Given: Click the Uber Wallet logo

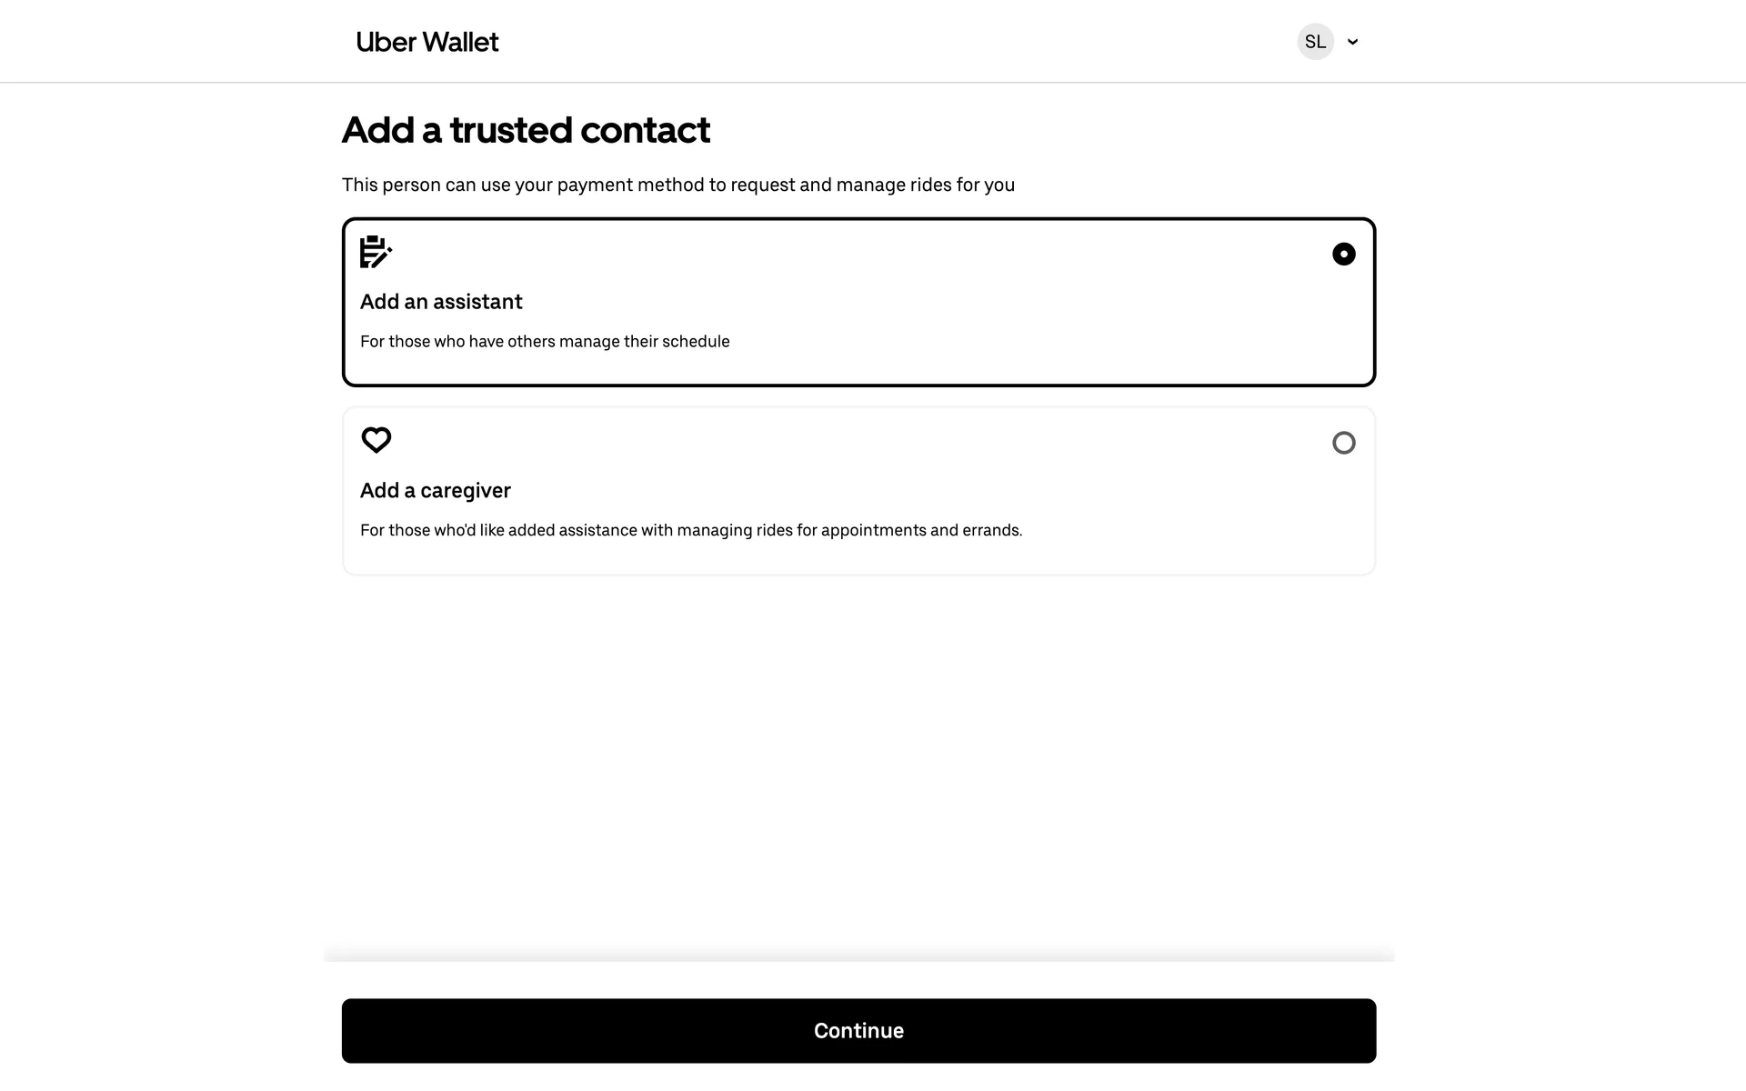Looking at the screenshot, I should [426, 42].
